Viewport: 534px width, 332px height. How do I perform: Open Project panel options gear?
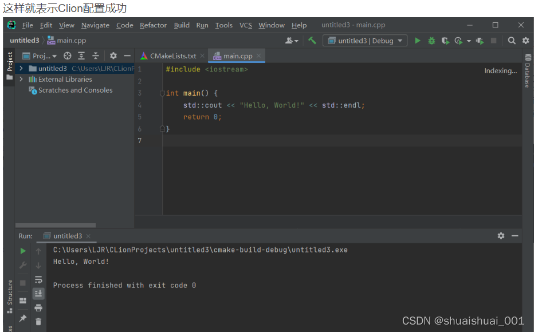point(113,56)
